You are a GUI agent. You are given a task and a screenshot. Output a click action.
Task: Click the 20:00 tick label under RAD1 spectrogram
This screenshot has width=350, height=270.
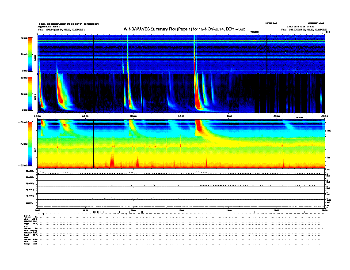click(277, 116)
